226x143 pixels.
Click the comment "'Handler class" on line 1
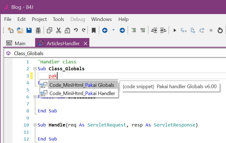click(57, 62)
